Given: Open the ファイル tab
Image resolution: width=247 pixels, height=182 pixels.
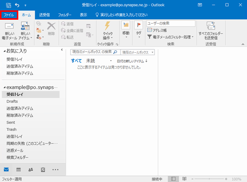Looking at the screenshot, I should [9, 15].
